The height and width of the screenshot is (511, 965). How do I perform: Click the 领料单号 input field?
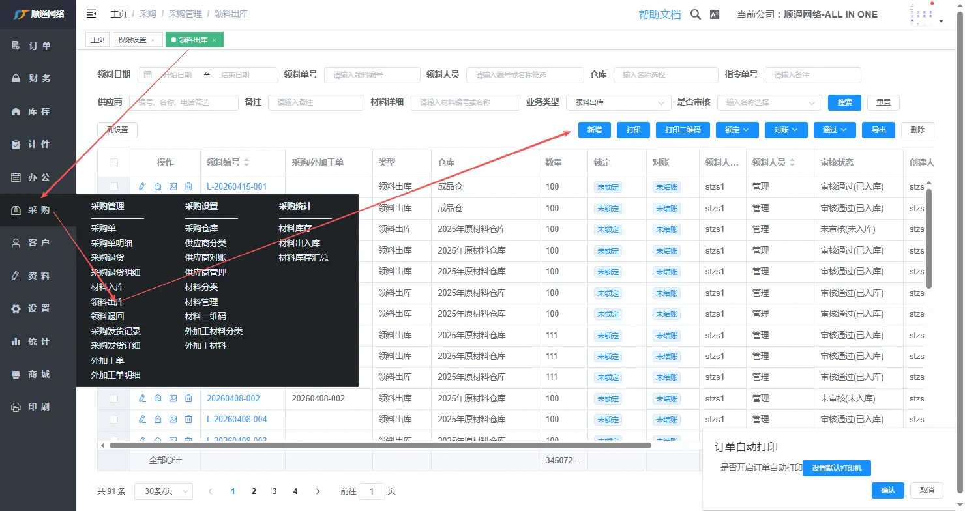372,75
